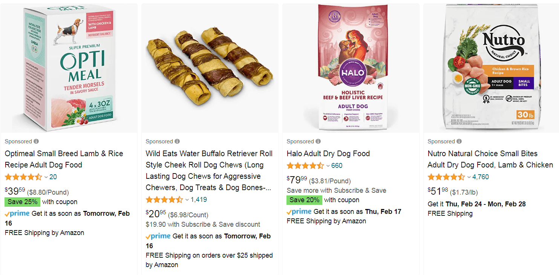This screenshot has width=559, height=275.
Task: Open the Halo Adult Dry Dog Food title link
Action: tap(328, 154)
